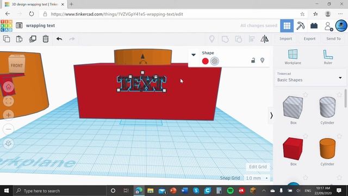Open browser settings and more menu
Image resolution: width=348 pixels, height=196 pixels.
coord(340,14)
